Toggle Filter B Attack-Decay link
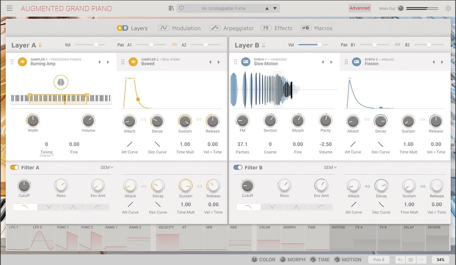Viewport: 456px width, 265px height. click(367, 186)
